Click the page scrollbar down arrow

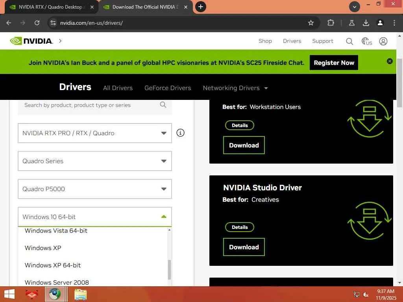[x=400, y=283]
